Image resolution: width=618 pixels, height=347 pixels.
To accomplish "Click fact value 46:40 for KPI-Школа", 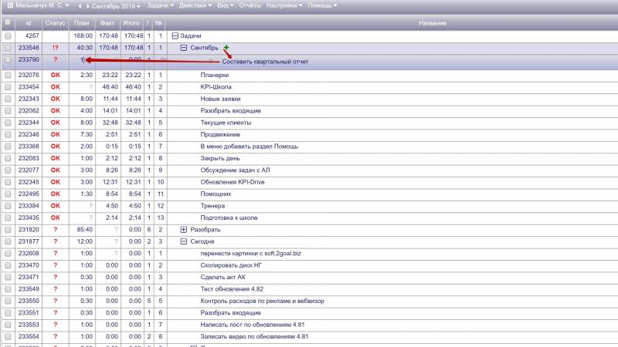I will pyautogui.click(x=110, y=87).
